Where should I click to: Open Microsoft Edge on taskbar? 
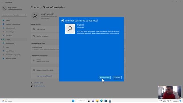(102, 101)
